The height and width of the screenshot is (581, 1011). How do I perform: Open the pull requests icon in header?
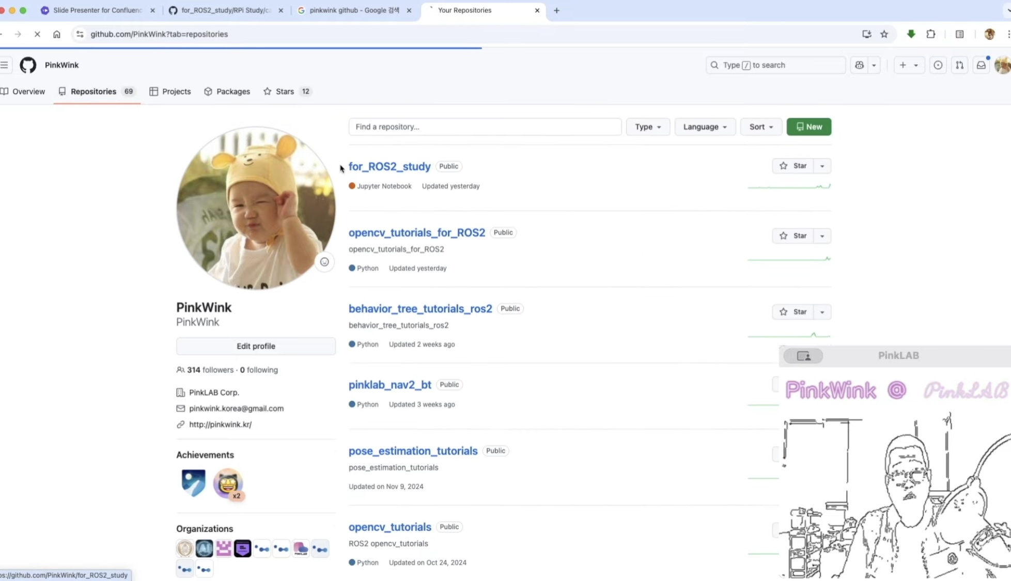pos(959,65)
